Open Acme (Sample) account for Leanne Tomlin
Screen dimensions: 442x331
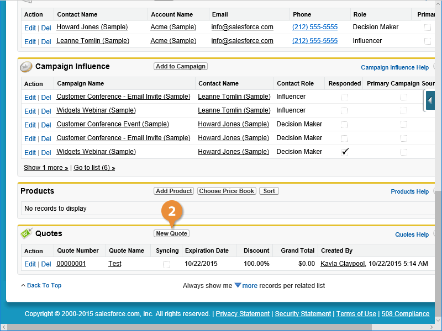point(173,41)
